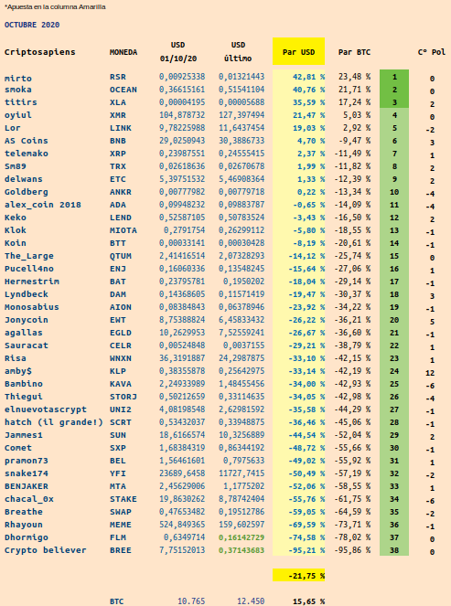This screenshot has width=451, height=606.
Task: Click the Cº Pol column header
Action: [x=432, y=52]
